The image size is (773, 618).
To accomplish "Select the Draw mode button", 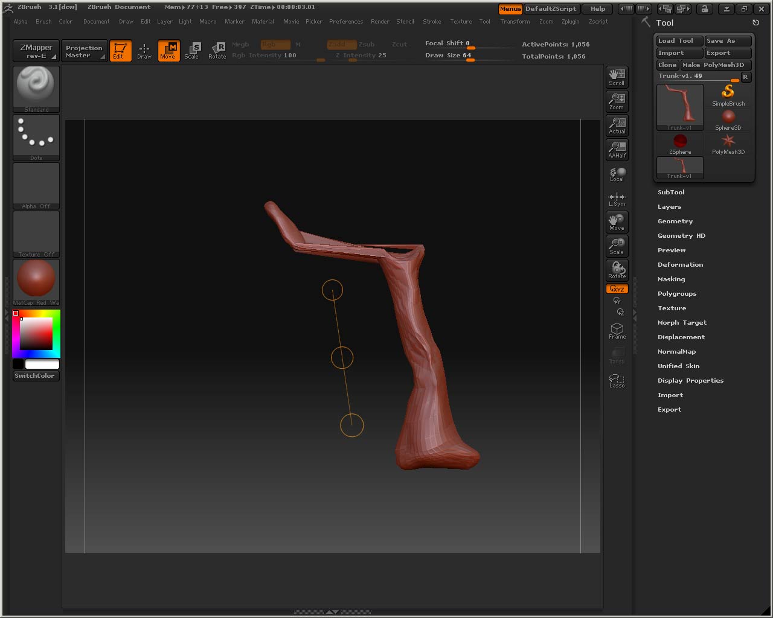I will click(144, 50).
